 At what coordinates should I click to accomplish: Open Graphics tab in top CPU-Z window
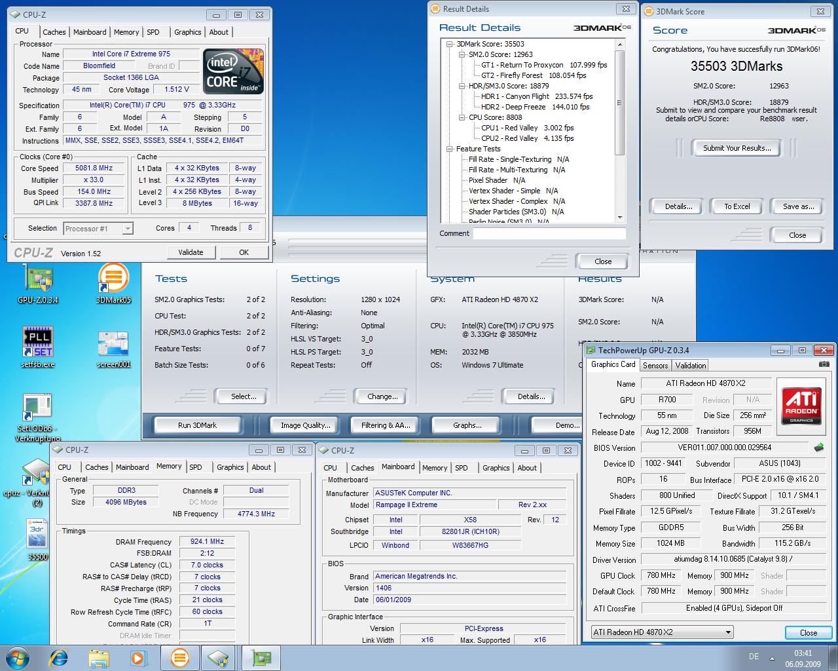click(x=188, y=32)
